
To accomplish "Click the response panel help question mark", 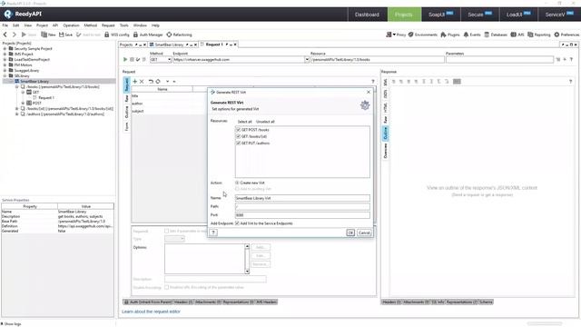I will (x=571, y=81).
